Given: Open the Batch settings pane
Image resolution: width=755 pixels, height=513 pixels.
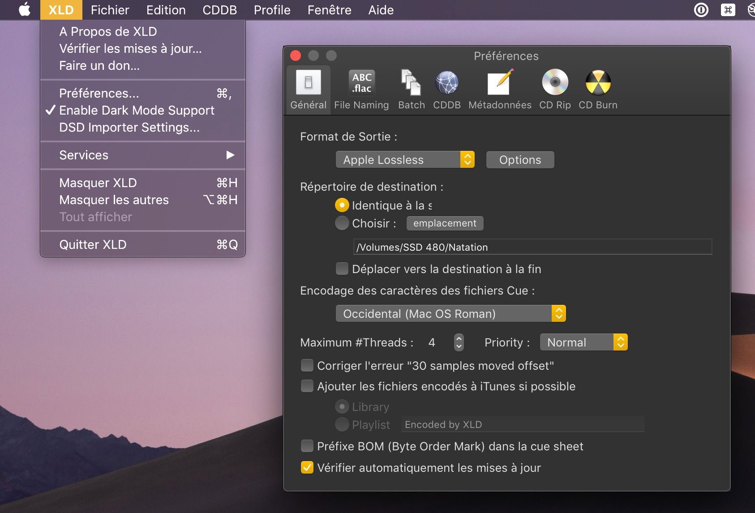Looking at the screenshot, I should click(411, 89).
